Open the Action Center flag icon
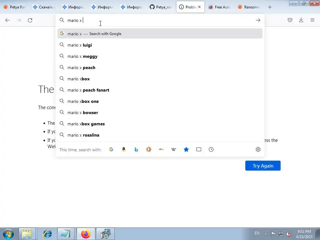The width and height of the screenshot is (320, 240). (x=273, y=234)
